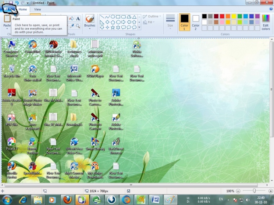This screenshot has width=274, height=205.
Task: Choose the Brushes tool icon
Action: (x=90, y=18)
